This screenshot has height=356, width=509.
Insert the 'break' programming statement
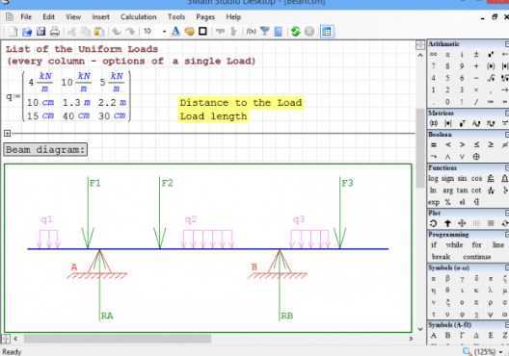[x=442, y=257]
